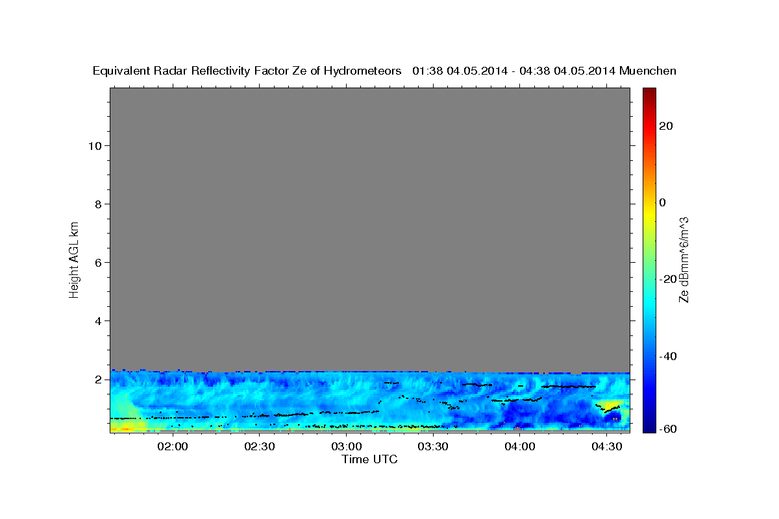The image size is (779, 519).
Task: Click the '03:00' time tick label
Action: click(347, 447)
